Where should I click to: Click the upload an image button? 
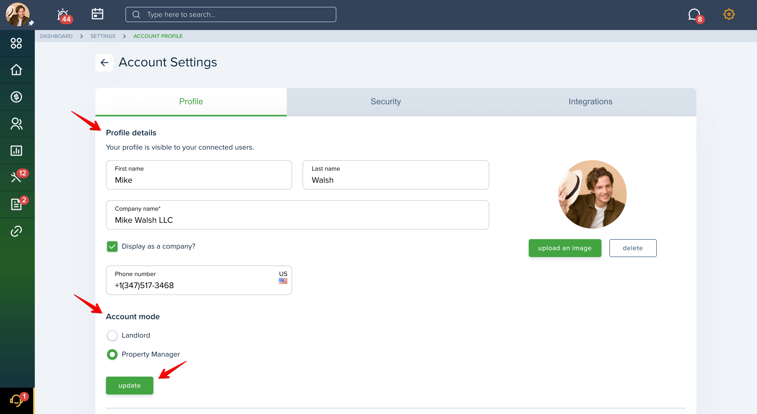pyautogui.click(x=565, y=248)
